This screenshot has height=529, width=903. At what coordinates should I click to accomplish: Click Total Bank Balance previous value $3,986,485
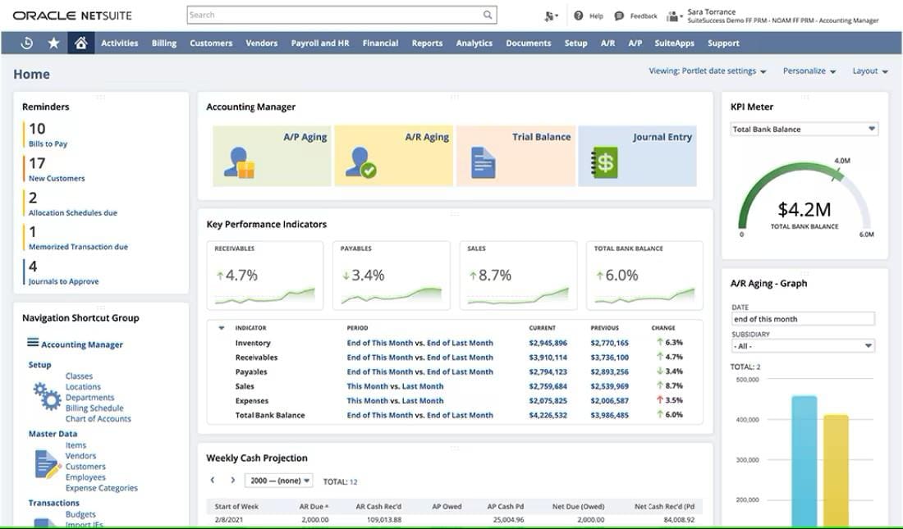609,415
